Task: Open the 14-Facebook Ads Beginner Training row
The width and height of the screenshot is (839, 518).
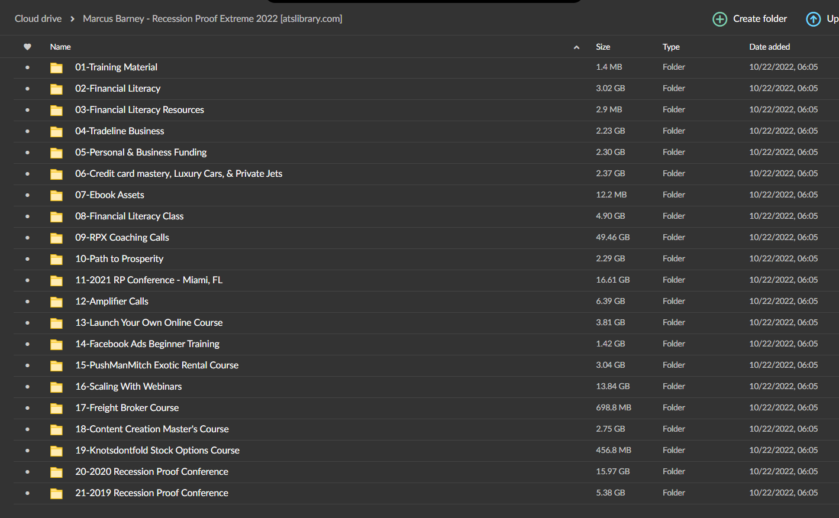Action: [426, 344]
